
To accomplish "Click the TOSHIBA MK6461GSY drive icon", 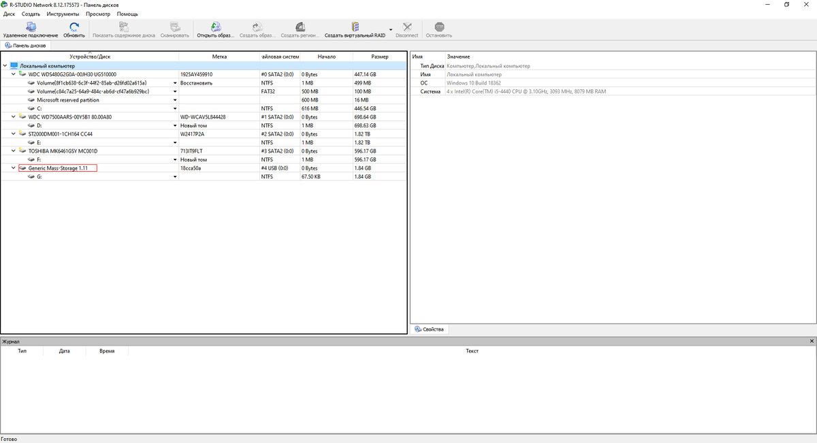I will pyautogui.click(x=23, y=151).
